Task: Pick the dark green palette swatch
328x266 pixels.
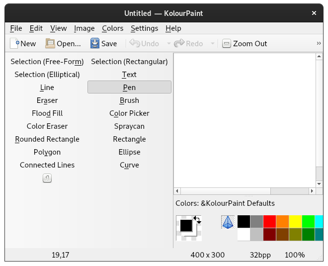Action: coord(309,234)
